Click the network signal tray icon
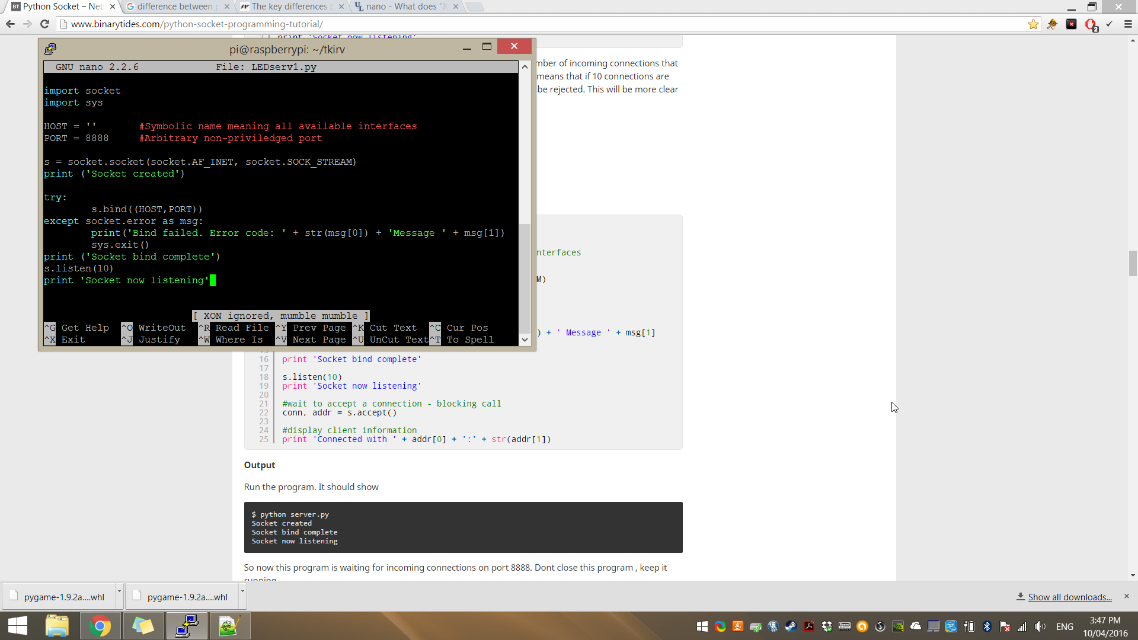Screen dimensions: 1138x640 point(1022,626)
